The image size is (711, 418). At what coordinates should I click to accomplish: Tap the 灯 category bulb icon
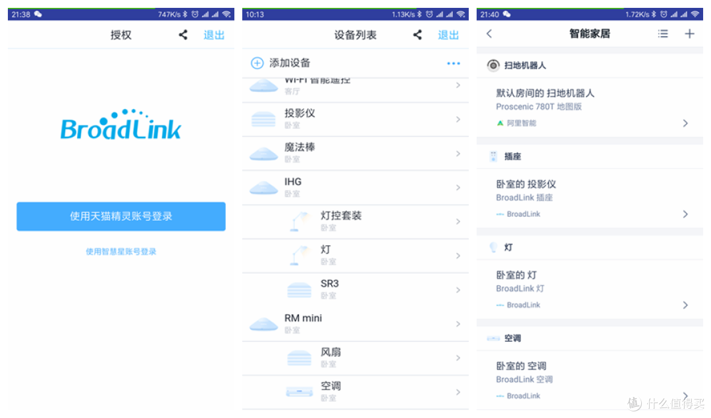click(493, 247)
